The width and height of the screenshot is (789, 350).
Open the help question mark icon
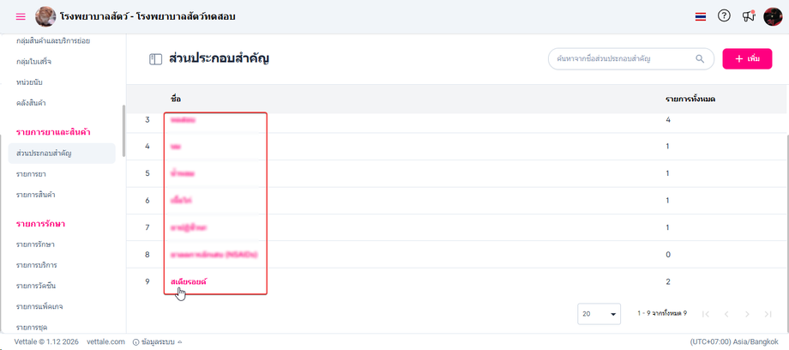724,16
